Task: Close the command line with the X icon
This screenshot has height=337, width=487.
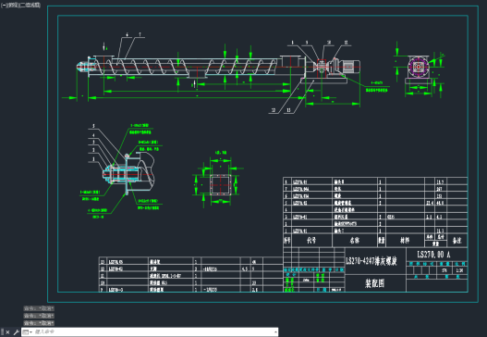Action: (7, 332)
